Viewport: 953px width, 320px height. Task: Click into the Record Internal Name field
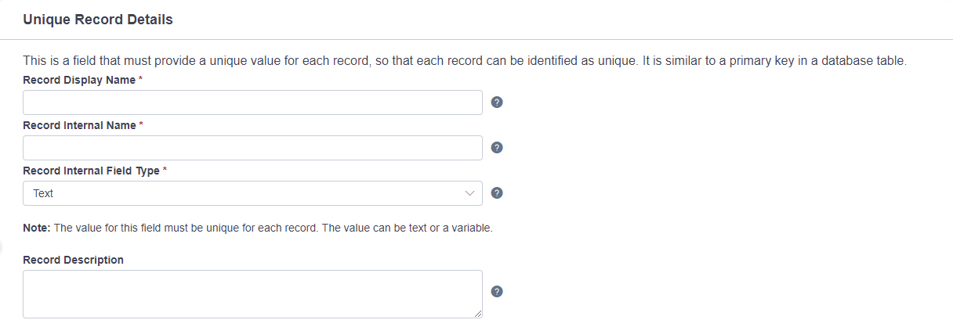coord(252,148)
